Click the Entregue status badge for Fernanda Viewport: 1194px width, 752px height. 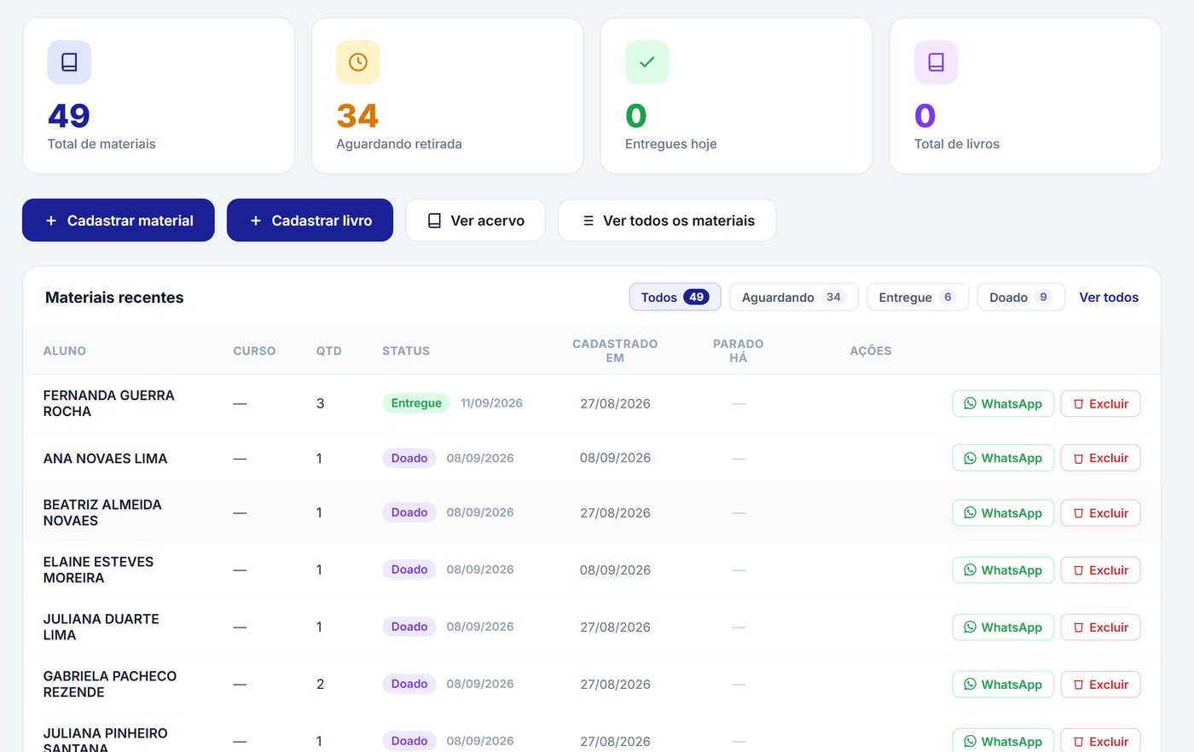click(x=416, y=403)
